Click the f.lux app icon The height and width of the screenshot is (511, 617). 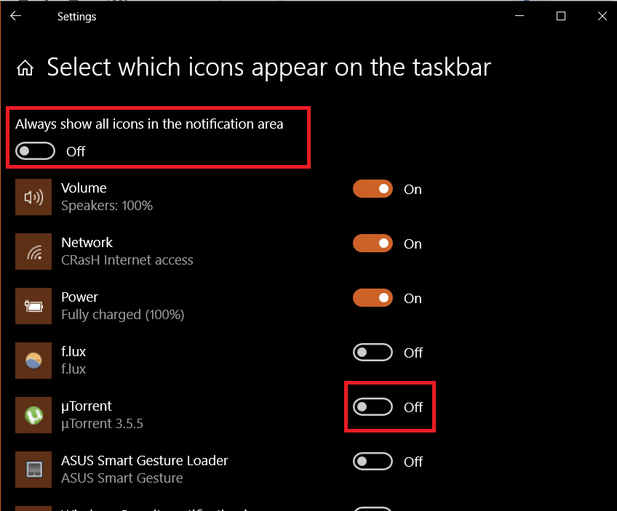(x=33, y=361)
